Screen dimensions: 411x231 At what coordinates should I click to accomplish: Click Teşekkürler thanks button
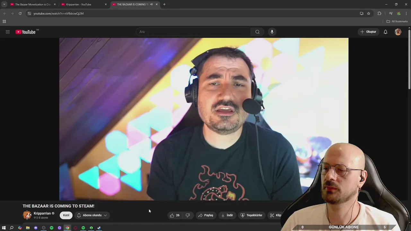pyautogui.click(x=252, y=215)
